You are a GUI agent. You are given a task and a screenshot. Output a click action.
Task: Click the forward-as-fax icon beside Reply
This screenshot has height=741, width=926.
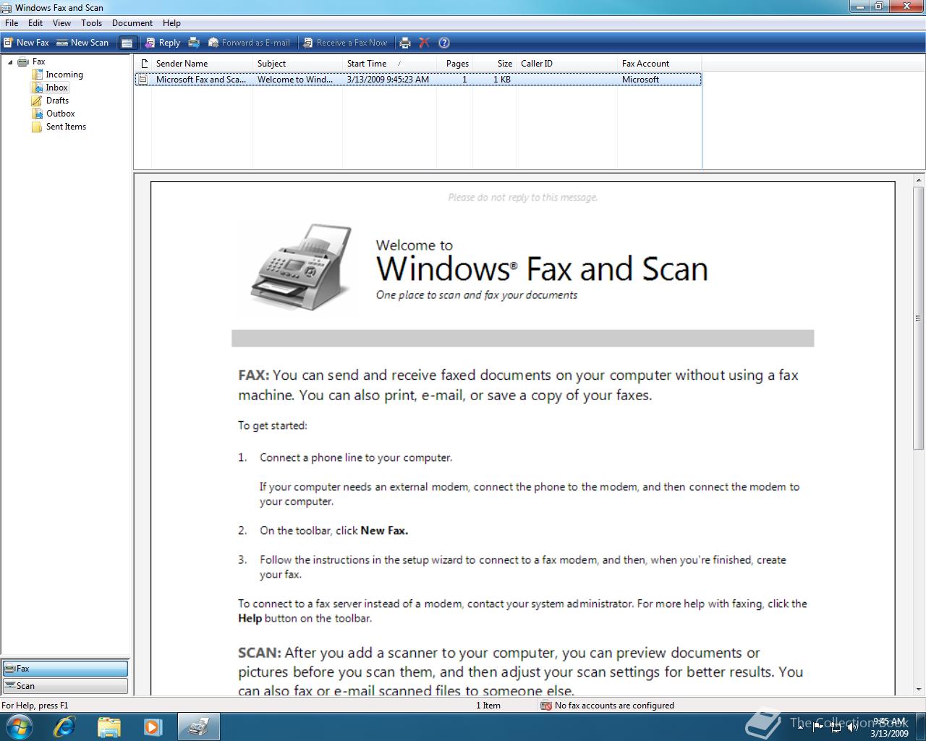[194, 43]
